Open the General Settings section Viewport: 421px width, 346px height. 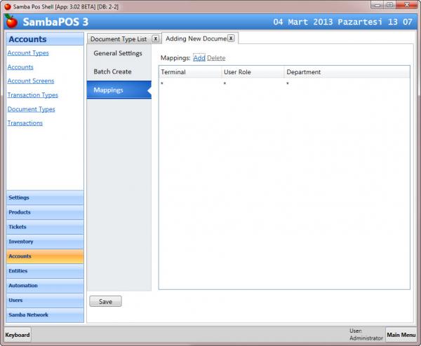click(118, 53)
